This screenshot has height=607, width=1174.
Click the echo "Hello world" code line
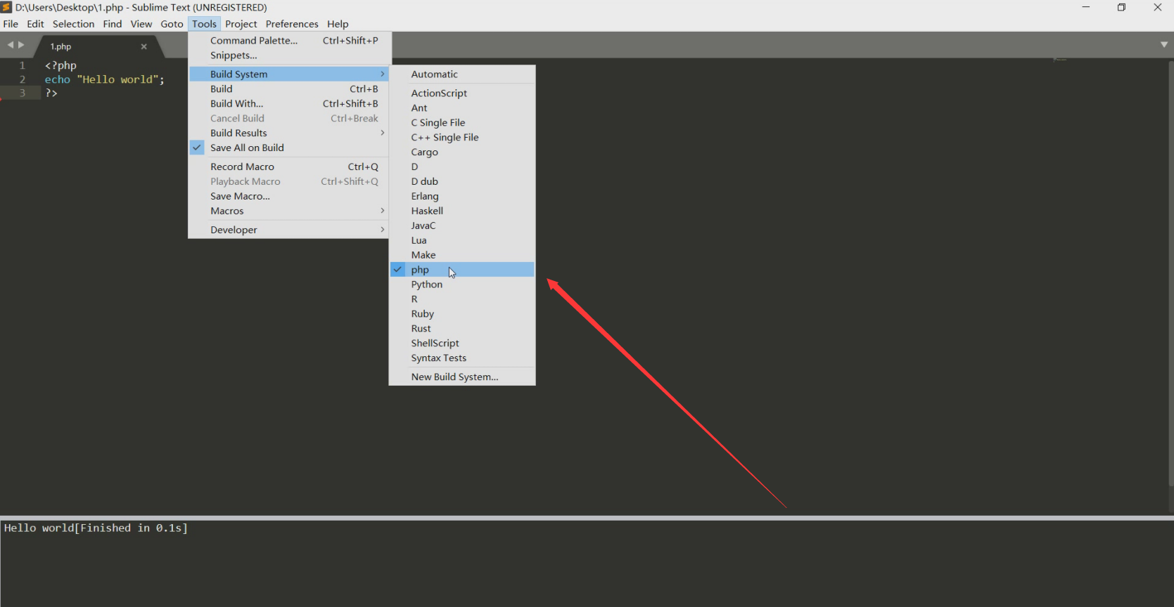(x=105, y=79)
